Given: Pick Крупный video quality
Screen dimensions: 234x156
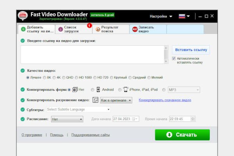Looking at the screenshot, I should click(x=112, y=78).
